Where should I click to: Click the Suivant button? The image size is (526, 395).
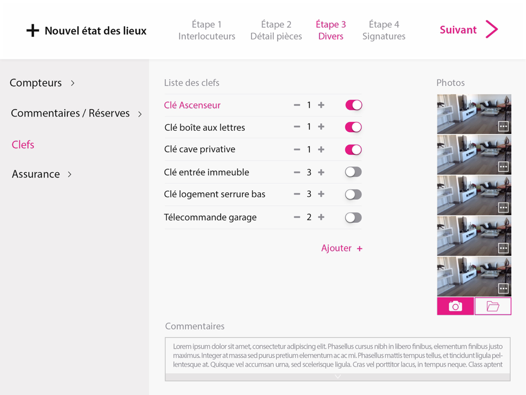tap(468, 30)
